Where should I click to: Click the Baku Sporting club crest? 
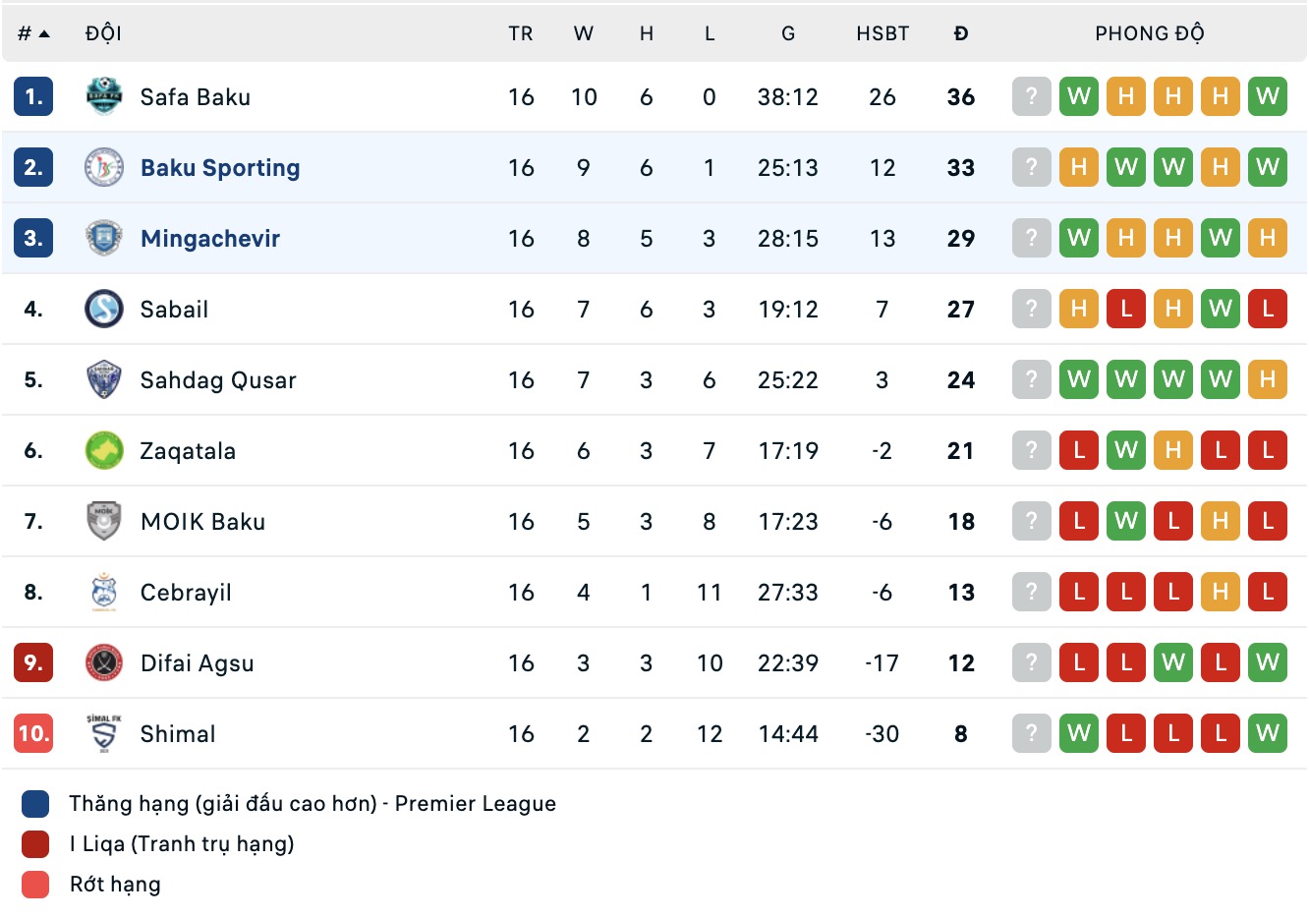[x=103, y=167]
